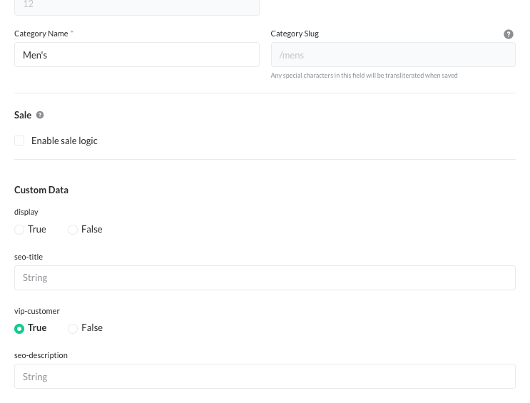530x403 pixels.
Task: Focus the Category Name field containing Men's
Action: click(136, 55)
